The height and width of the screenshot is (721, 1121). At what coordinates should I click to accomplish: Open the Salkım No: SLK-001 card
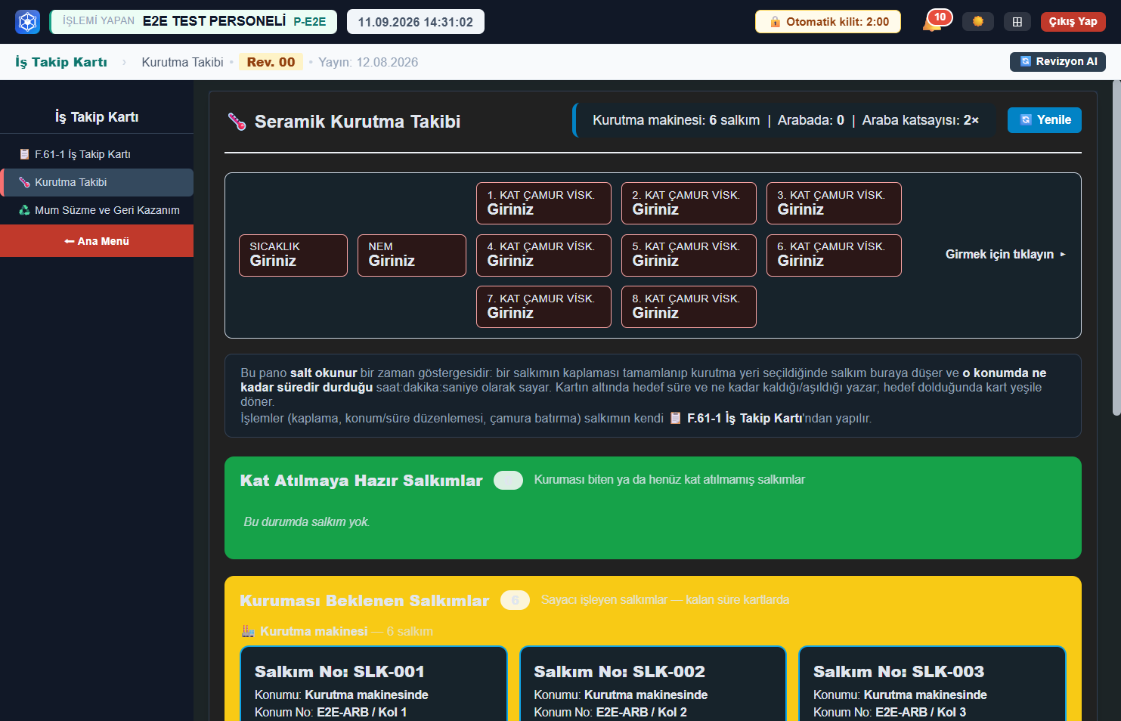click(x=373, y=684)
